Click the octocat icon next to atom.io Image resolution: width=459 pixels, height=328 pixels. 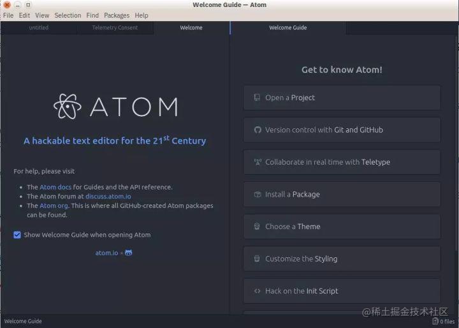129,253
